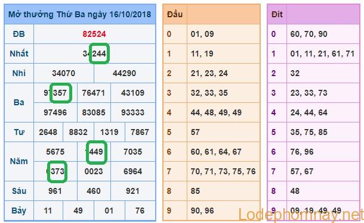The height and width of the screenshot is (223, 364).
Task: Click Đít row values 35, 75, 85
Action: [x=309, y=133]
